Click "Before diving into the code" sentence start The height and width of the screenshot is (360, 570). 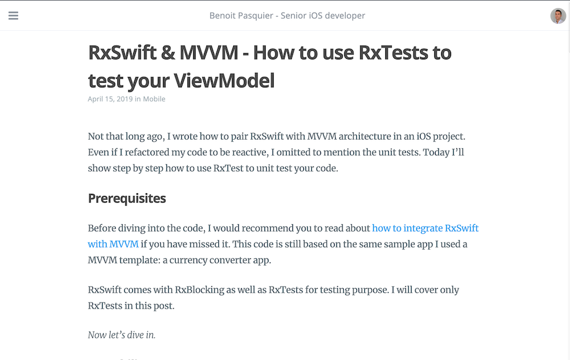(145, 228)
